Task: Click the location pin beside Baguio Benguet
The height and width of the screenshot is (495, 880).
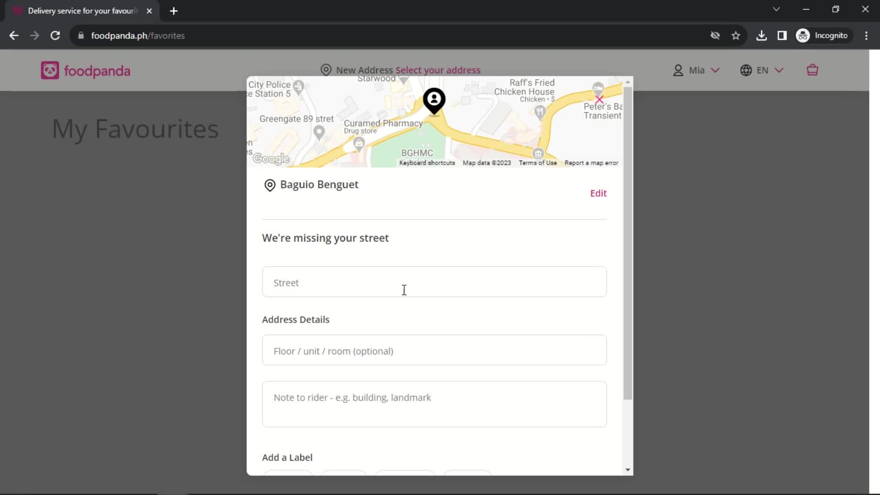Action: click(270, 185)
